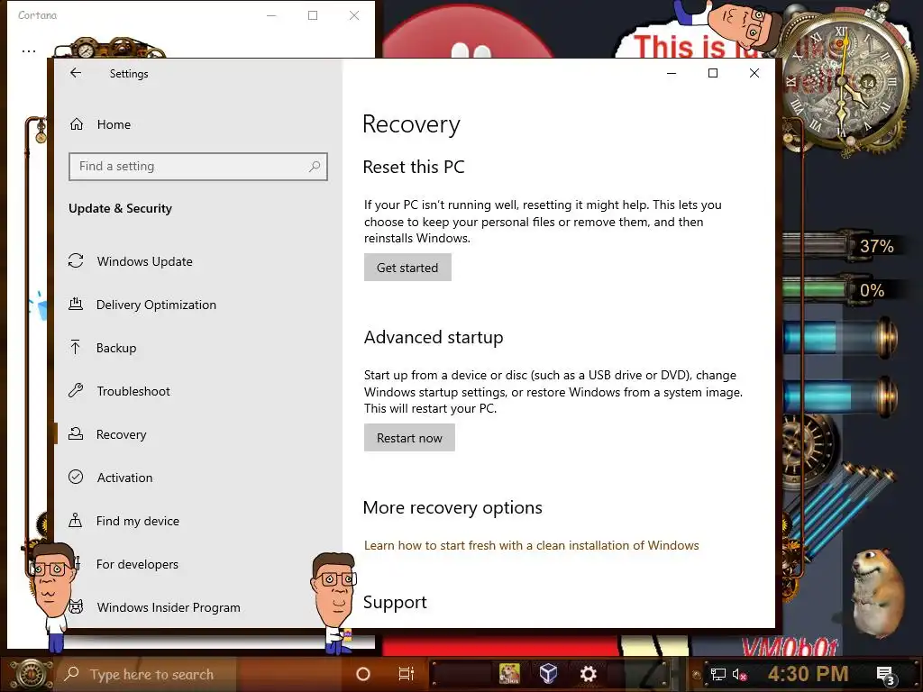The height and width of the screenshot is (692, 923).
Task: Select the Delivery Optimization icon
Action: (x=76, y=305)
